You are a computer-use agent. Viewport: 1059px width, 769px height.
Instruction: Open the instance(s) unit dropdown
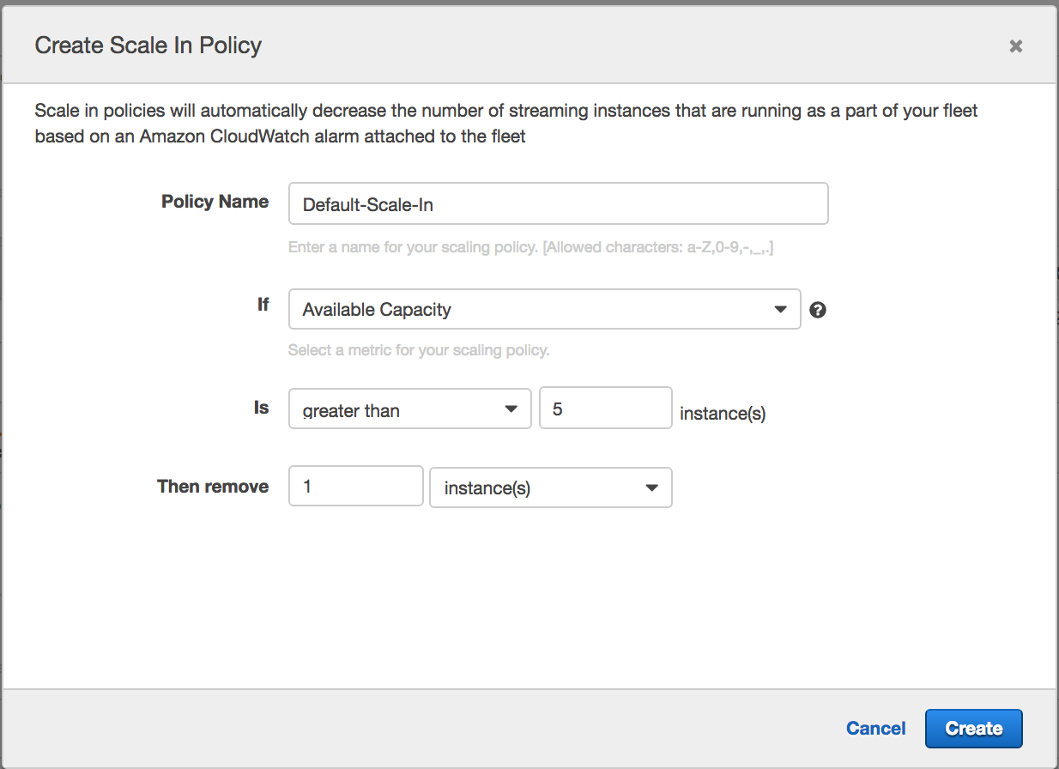[x=550, y=487]
